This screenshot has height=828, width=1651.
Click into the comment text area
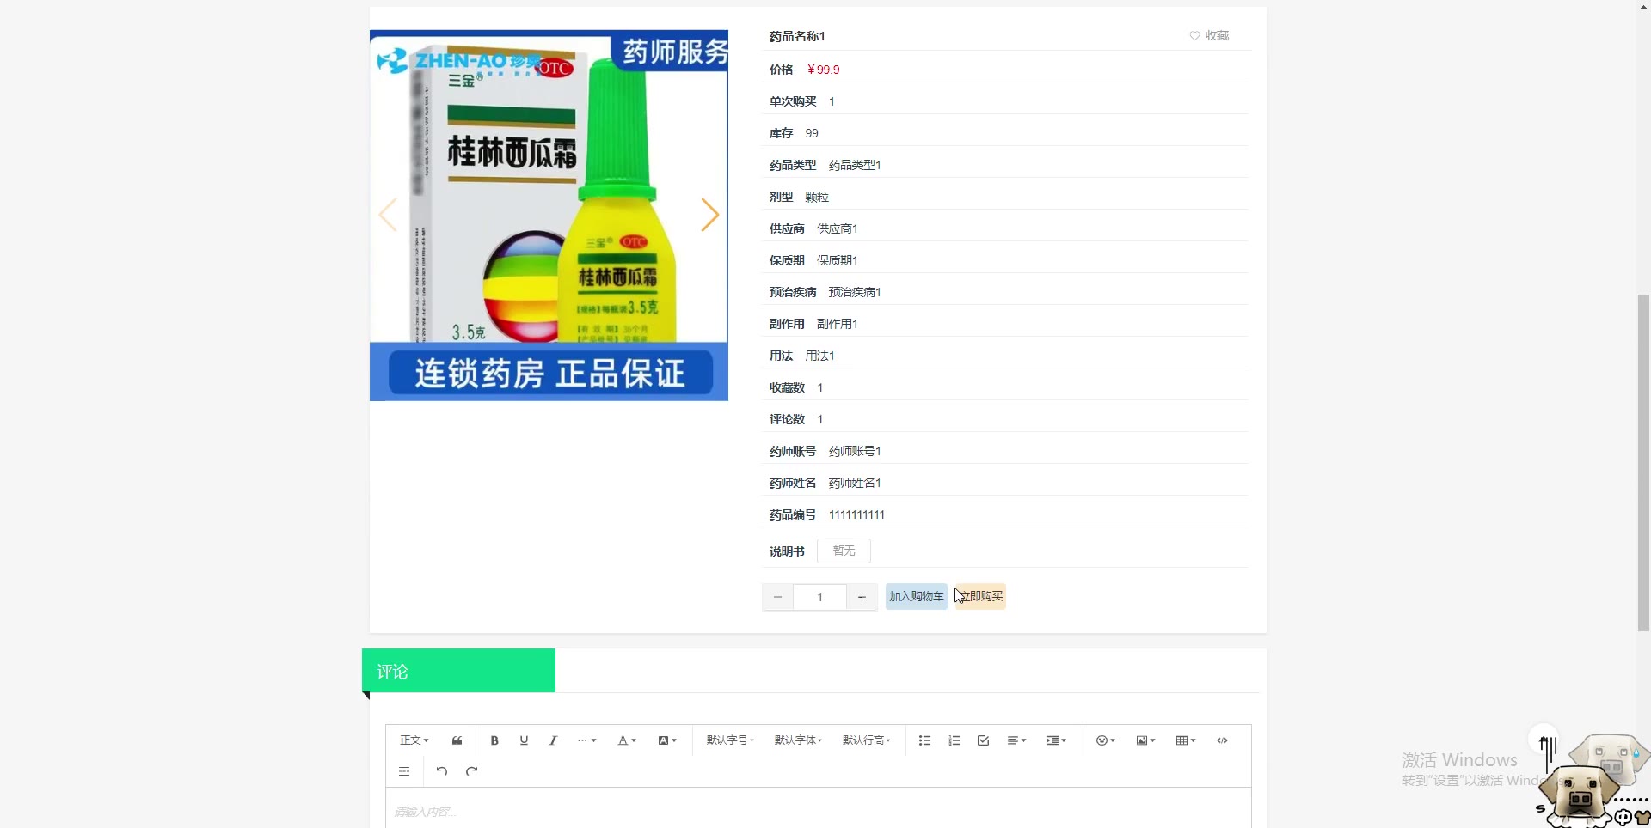pos(818,810)
